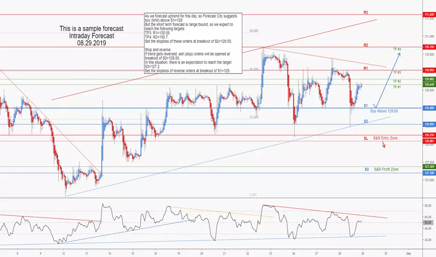Image resolution: width=436 pixels, height=257 pixels.
Task: Select the R2 resistance label
Action: [366, 45]
